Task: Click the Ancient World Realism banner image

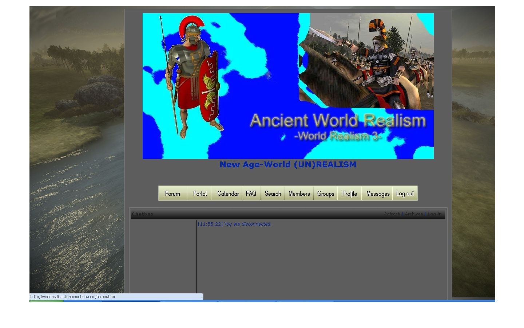Action: (288, 86)
